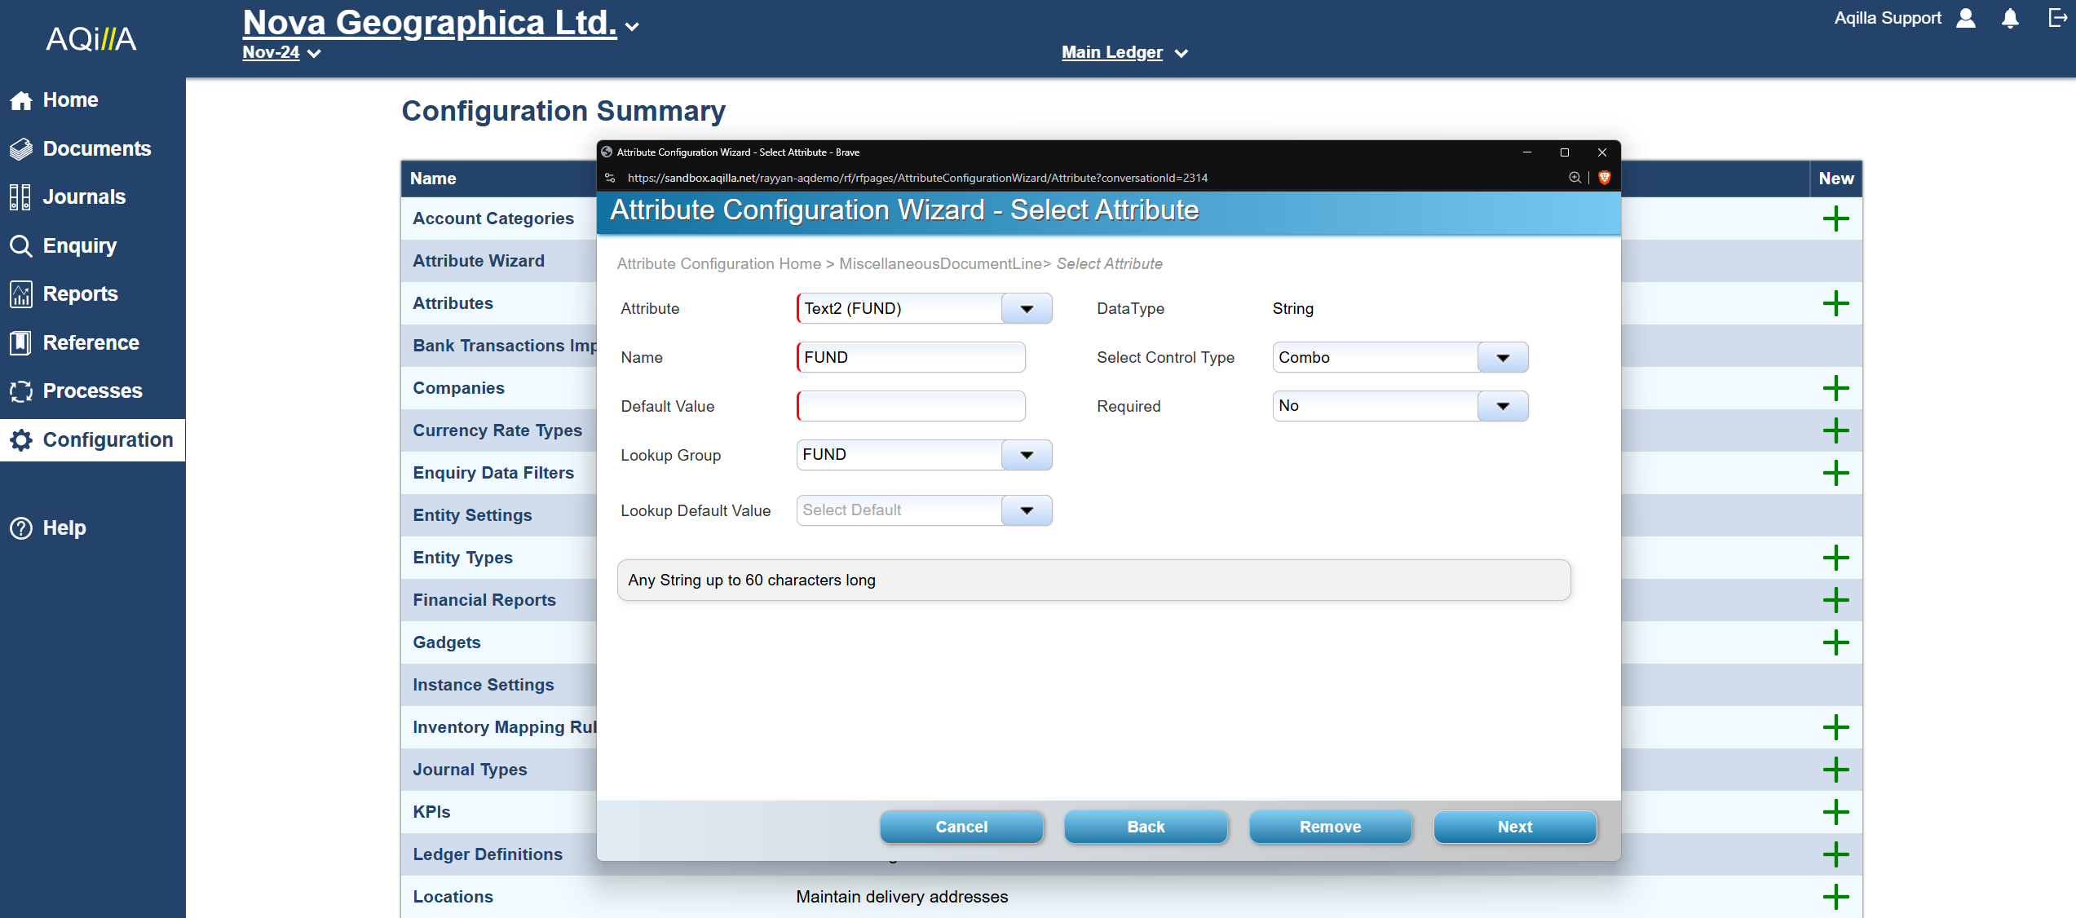
Task: Expand Lookup Default Value dropdown
Action: pyautogui.click(x=1027, y=510)
